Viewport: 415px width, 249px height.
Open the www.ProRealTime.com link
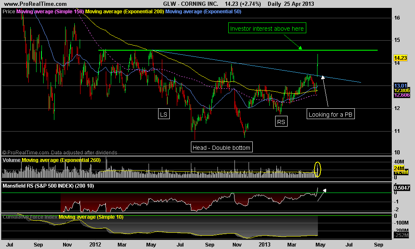click(35, 4)
